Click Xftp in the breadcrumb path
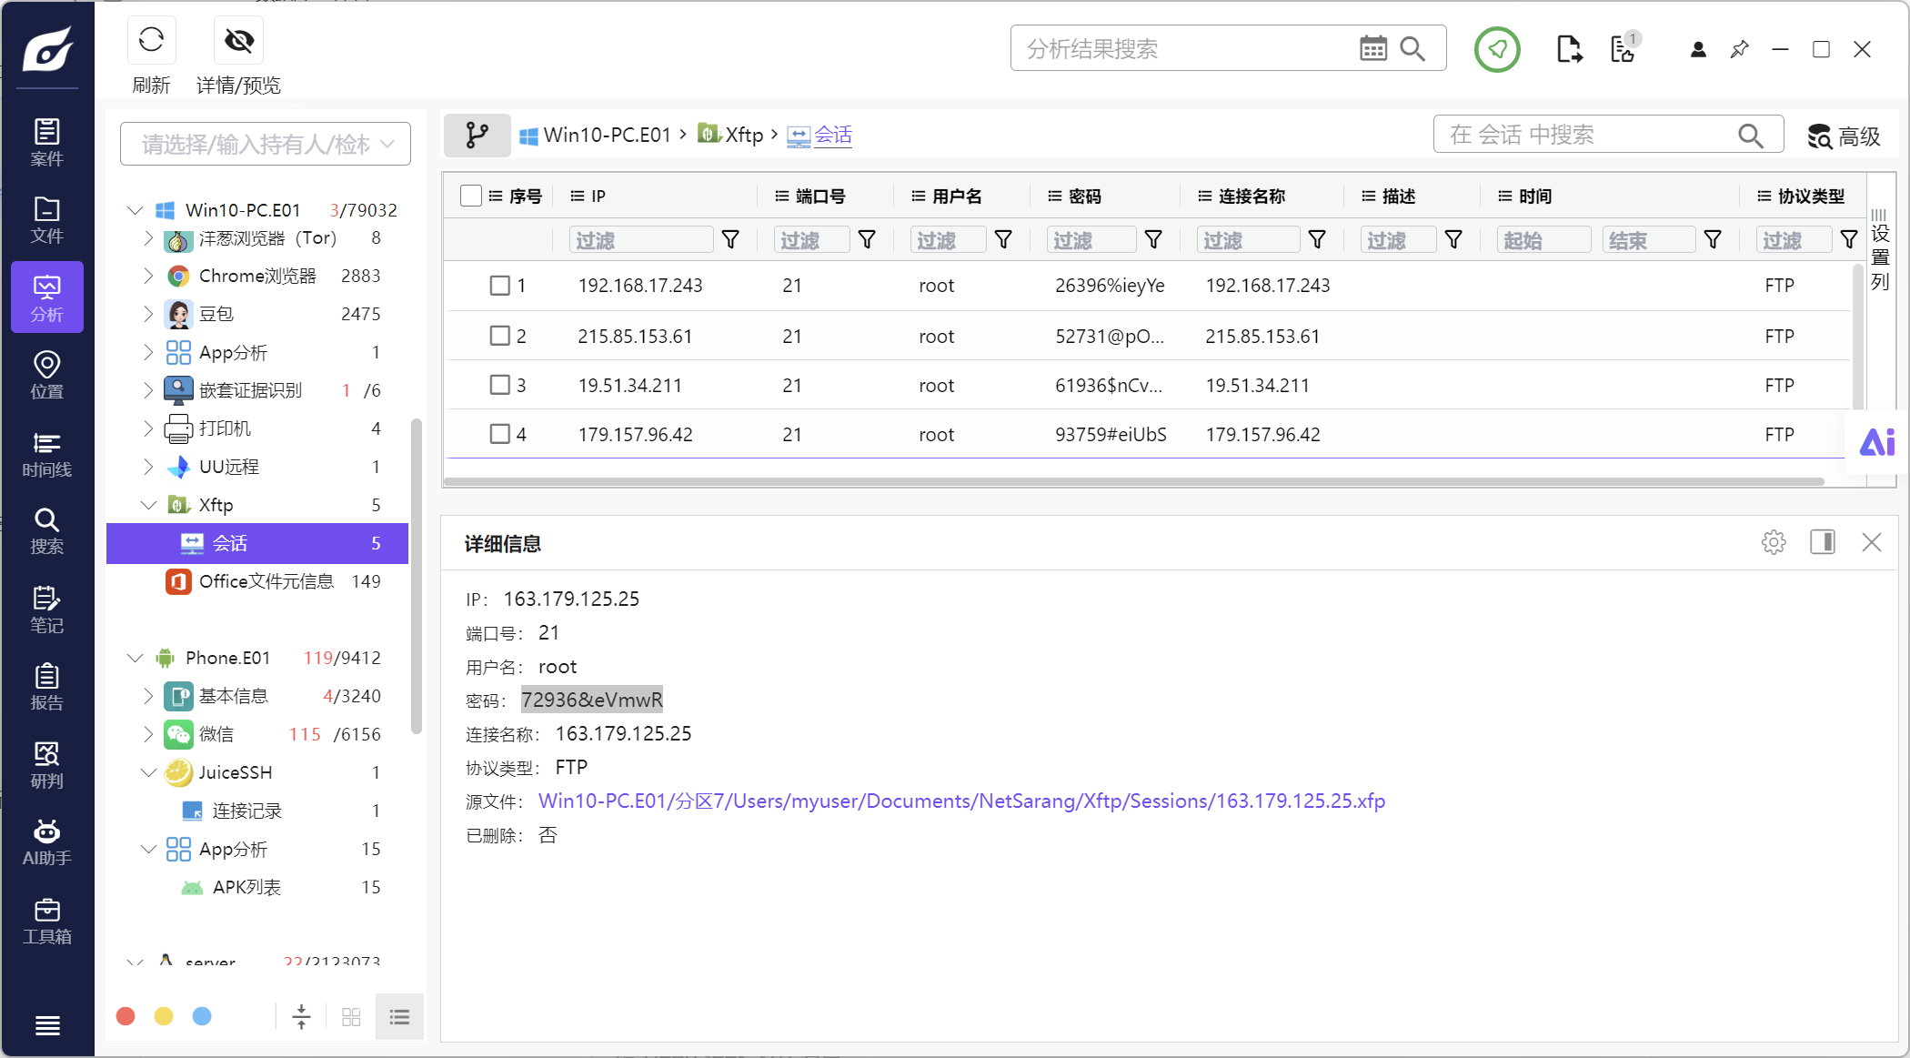 coord(744,135)
